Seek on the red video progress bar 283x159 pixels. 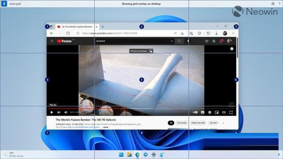click(141, 109)
